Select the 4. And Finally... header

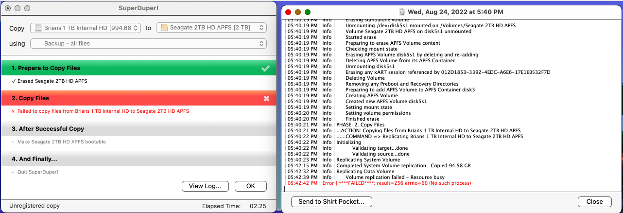pyautogui.click(x=138, y=159)
